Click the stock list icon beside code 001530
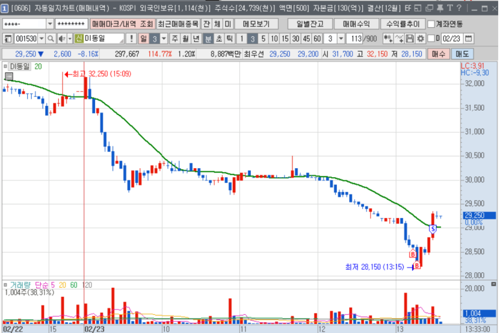Viewport: 500px width, 333px height. point(8,39)
